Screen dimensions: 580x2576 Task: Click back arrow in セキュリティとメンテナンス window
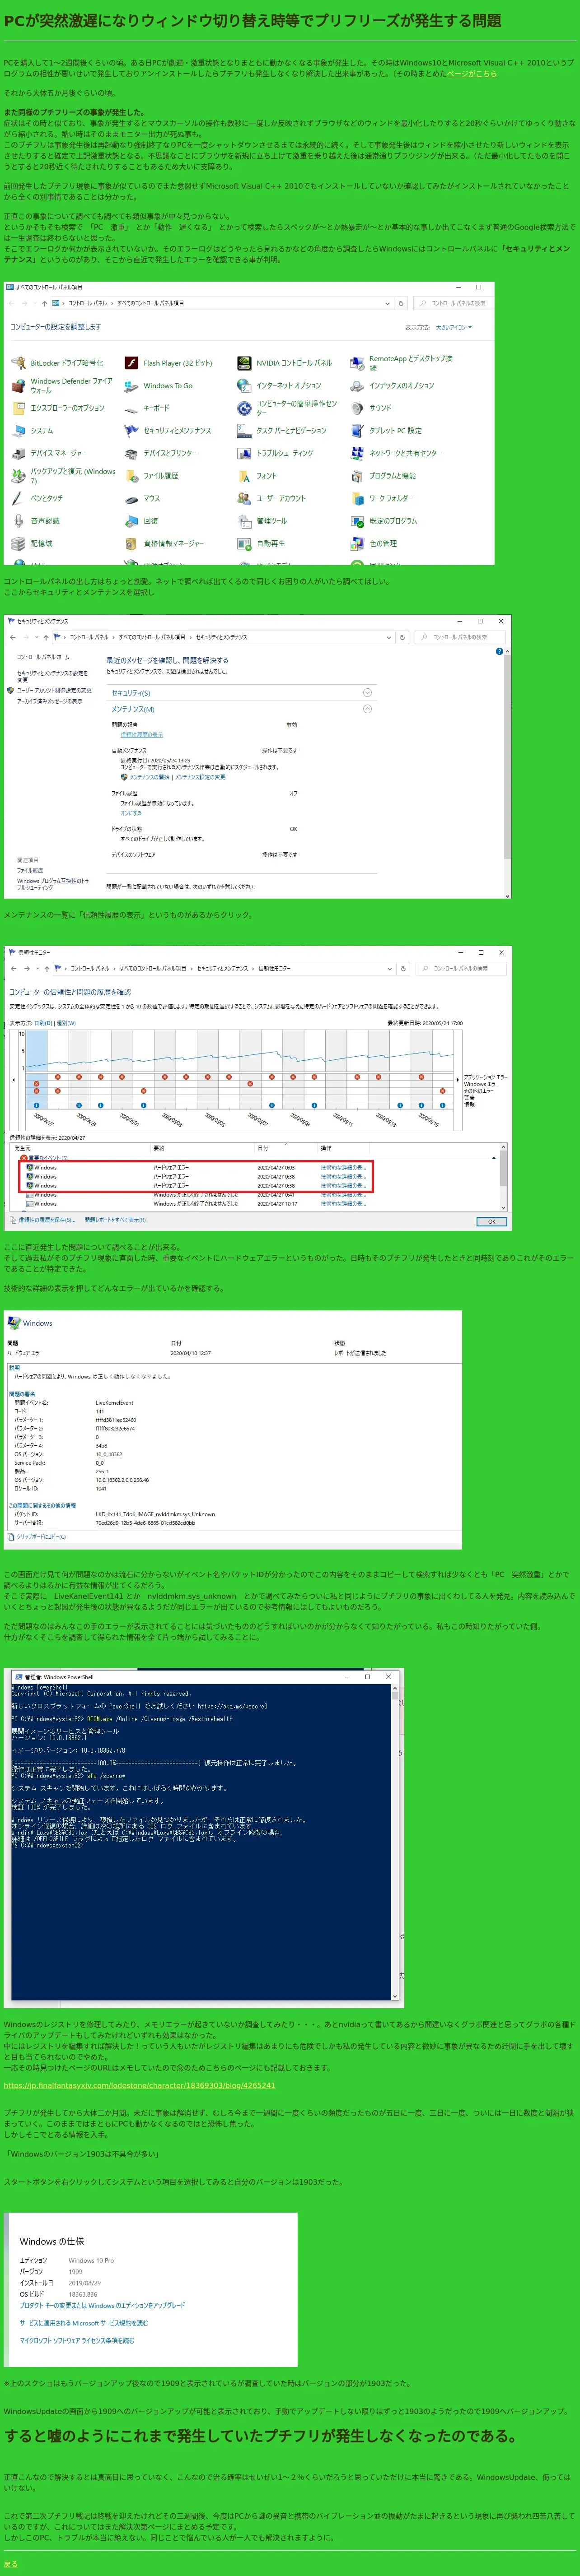[12, 636]
